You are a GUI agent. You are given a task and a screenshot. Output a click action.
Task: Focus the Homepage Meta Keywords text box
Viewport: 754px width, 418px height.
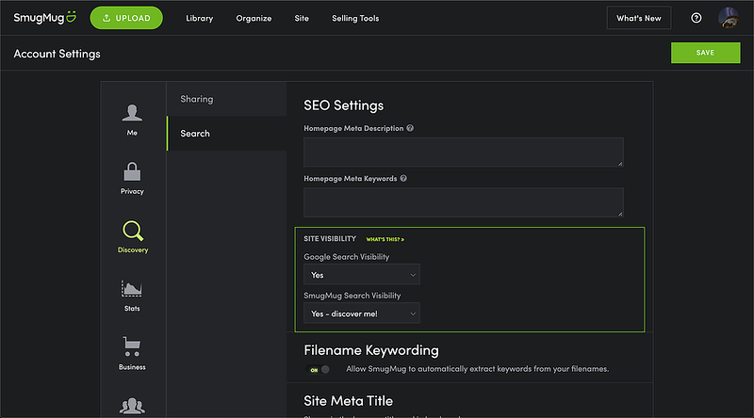tap(464, 202)
